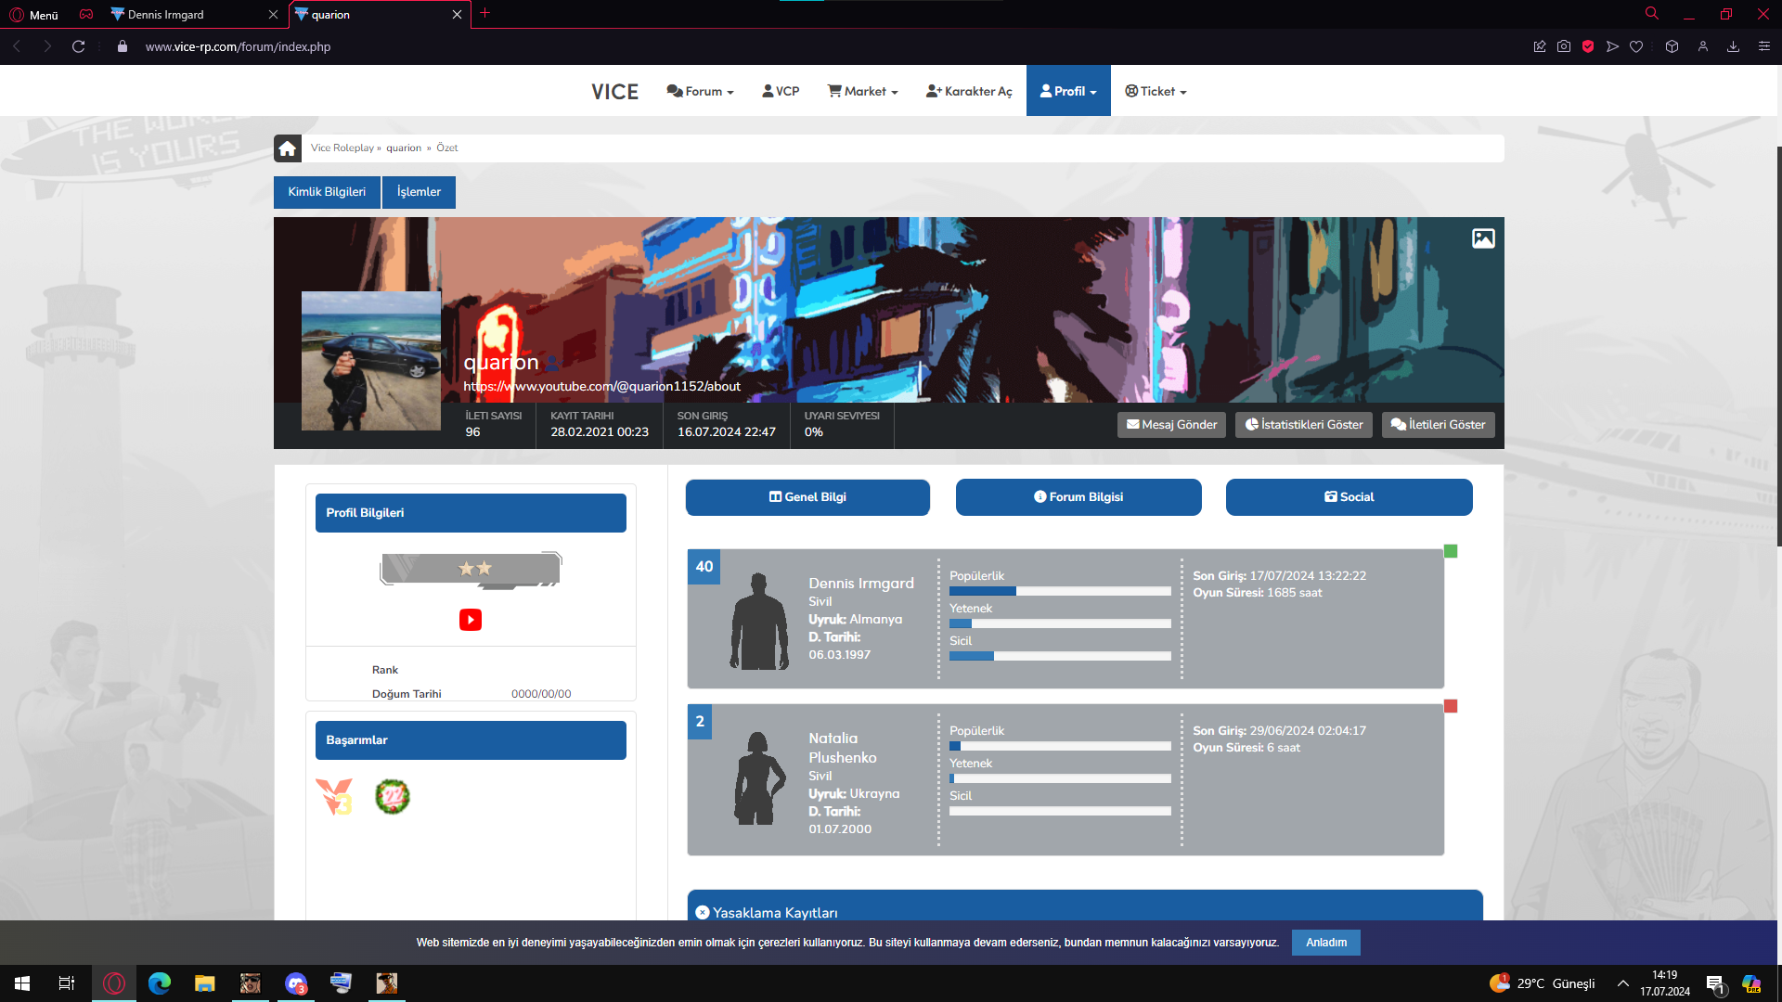Screen dimensions: 1782x1002
Task: Switch to the Forum Bilgisi tab
Action: [1078, 497]
